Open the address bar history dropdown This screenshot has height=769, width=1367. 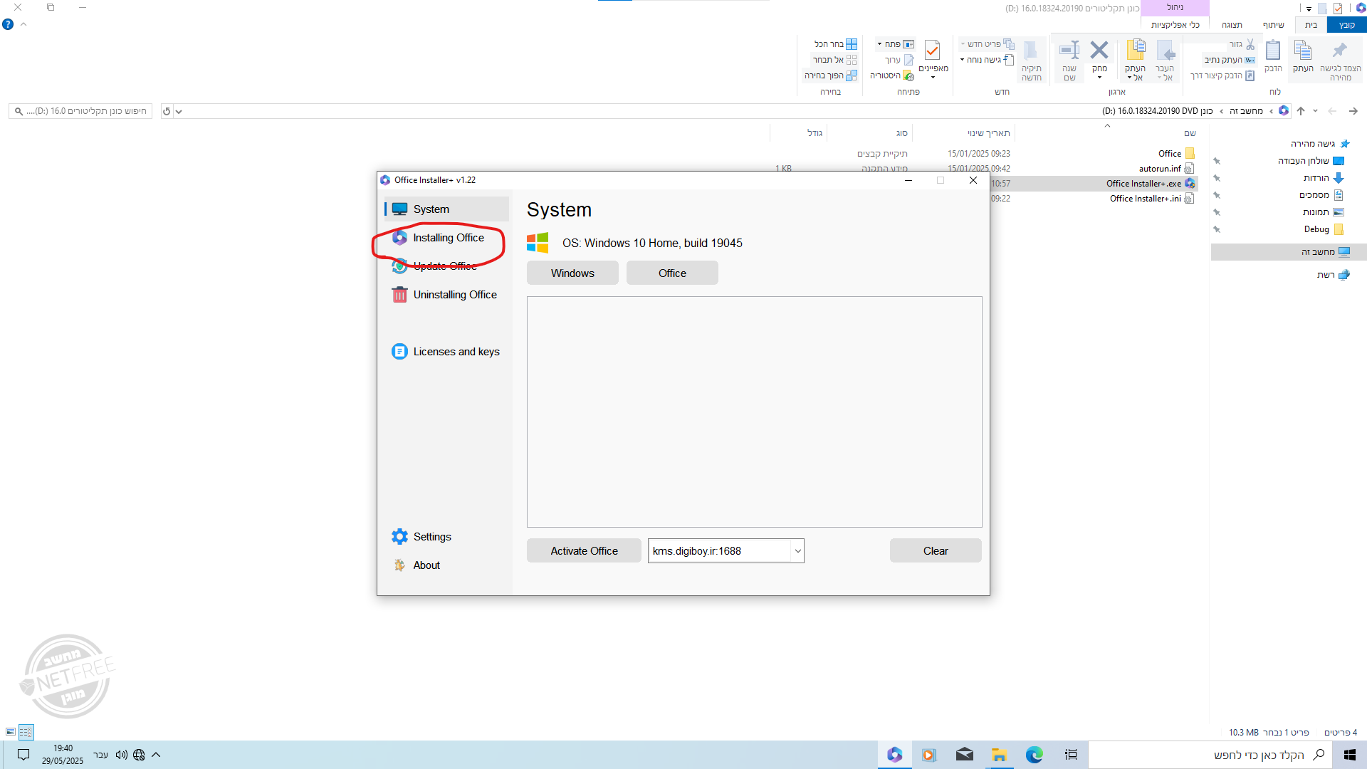[179, 111]
